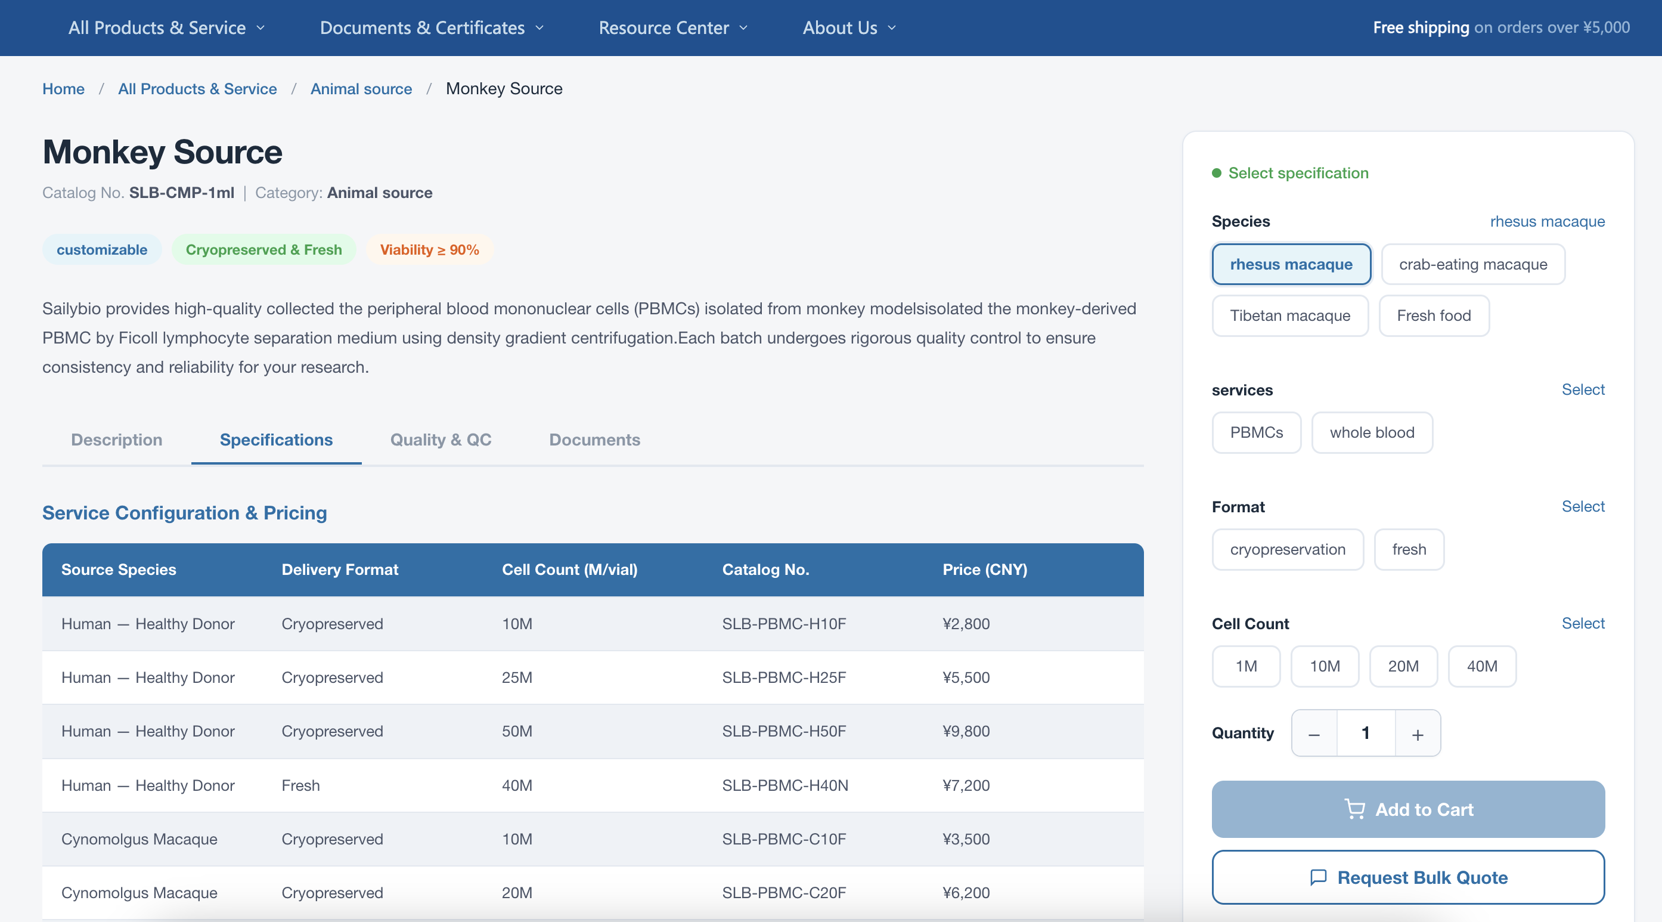Click the Select specification label
This screenshot has width=1662, height=922.
coord(1298,173)
